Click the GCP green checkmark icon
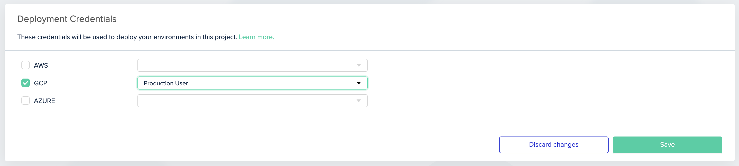The width and height of the screenshot is (739, 166). click(25, 83)
